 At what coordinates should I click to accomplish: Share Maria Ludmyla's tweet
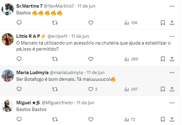pos(172,89)
